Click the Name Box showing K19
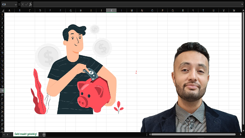This screenshot has height=138, width=245. pyautogui.click(x=7, y=4)
